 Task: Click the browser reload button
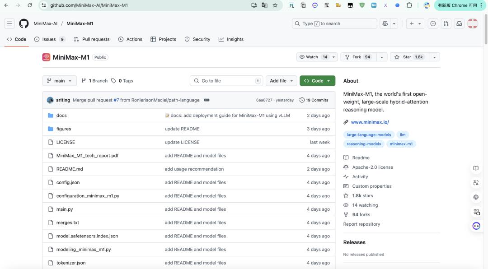29,5
